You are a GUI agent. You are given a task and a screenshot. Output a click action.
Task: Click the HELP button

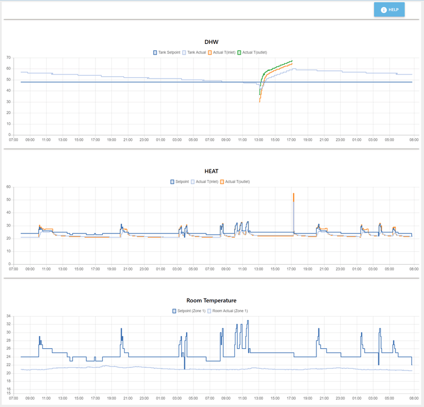pos(389,10)
